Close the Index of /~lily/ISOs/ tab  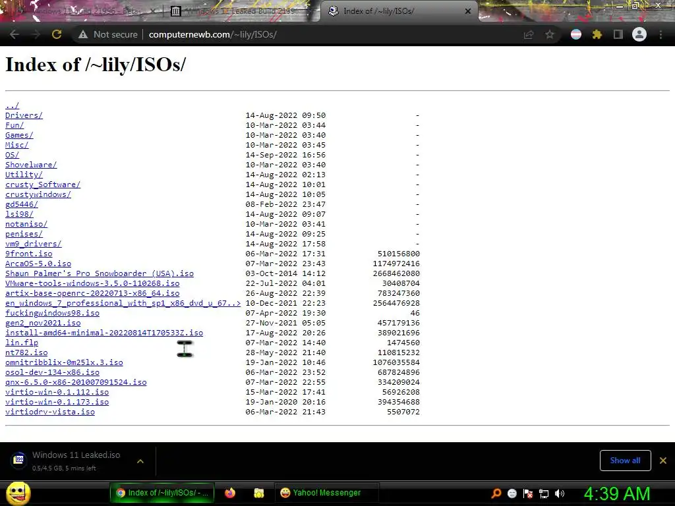(x=468, y=11)
